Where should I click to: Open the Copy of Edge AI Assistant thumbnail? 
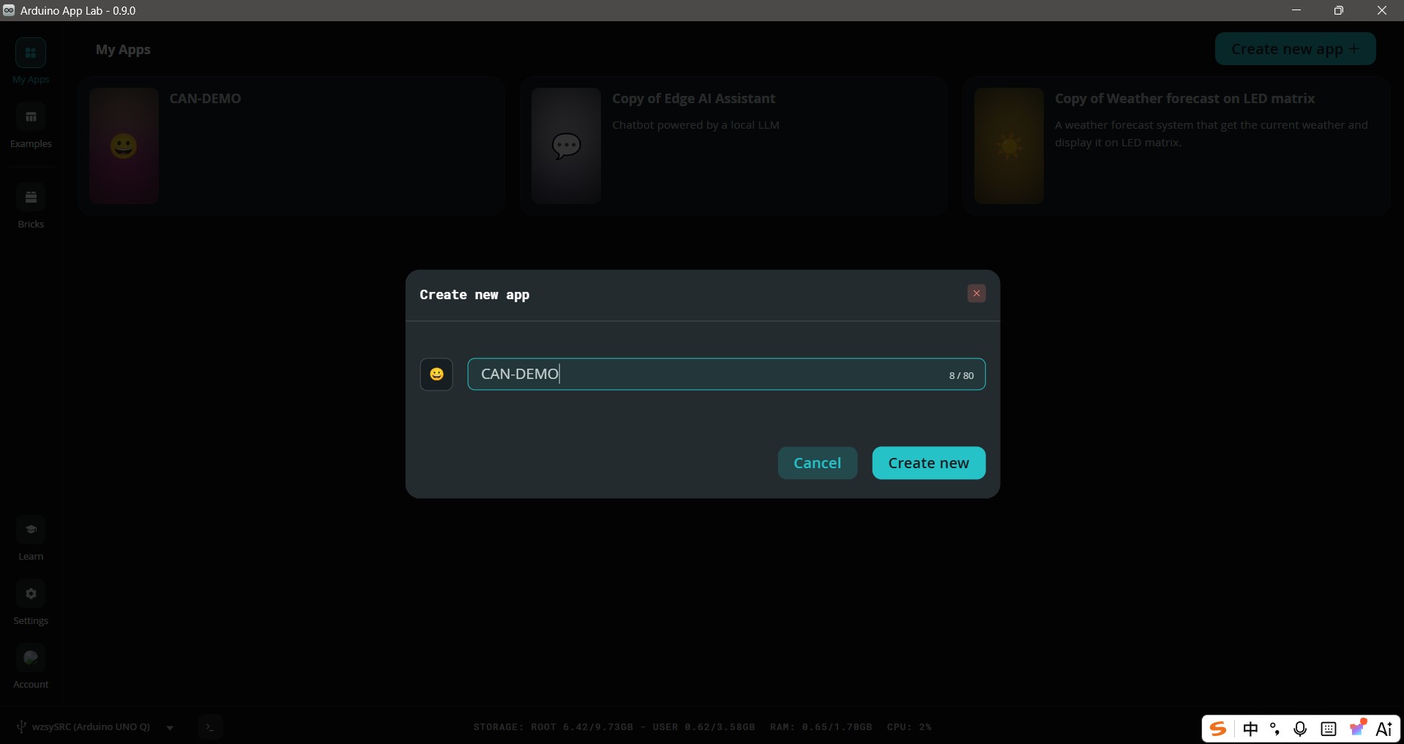(x=566, y=146)
